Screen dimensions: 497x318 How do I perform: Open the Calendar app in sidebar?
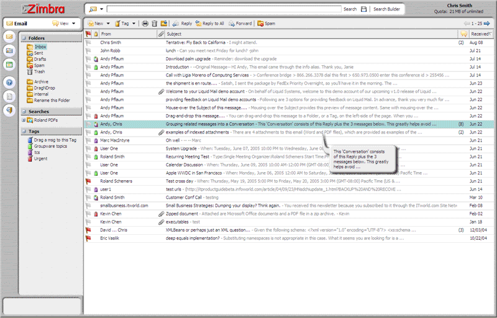point(9,65)
